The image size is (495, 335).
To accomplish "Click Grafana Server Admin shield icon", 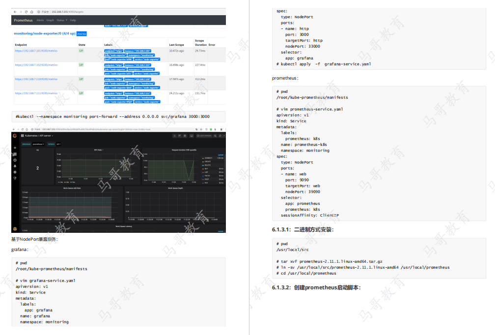I will click(15, 178).
